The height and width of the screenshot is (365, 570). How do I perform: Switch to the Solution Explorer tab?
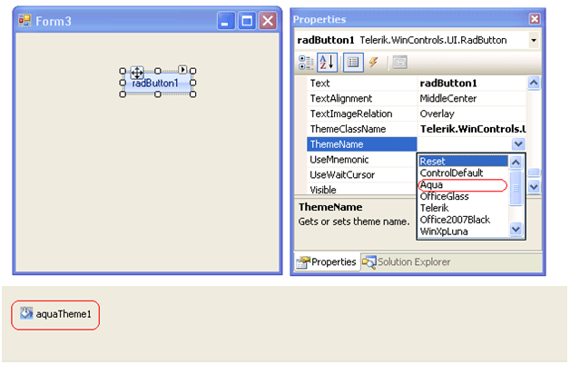pos(406,262)
